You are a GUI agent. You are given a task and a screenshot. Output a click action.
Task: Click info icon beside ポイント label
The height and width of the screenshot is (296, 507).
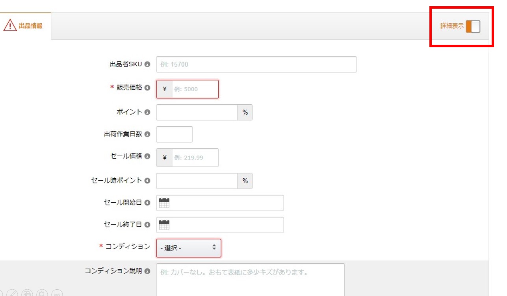[x=147, y=112]
